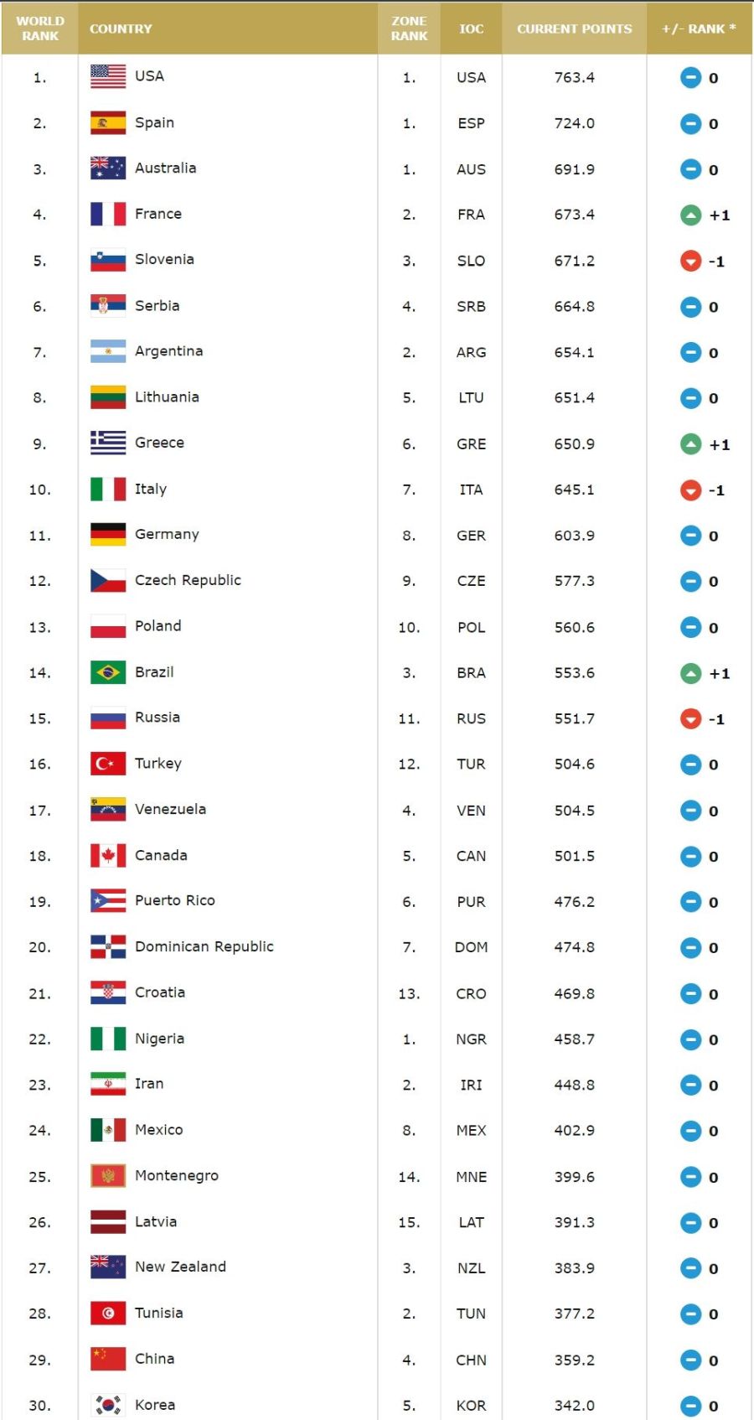Click the +/- Rank column header
Image resolution: width=754 pixels, height=1420 pixels.
(x=699, y=29)
